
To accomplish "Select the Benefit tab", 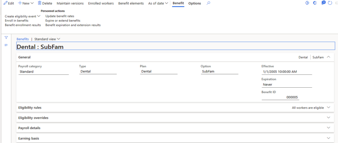I will [x=178, y=3].
